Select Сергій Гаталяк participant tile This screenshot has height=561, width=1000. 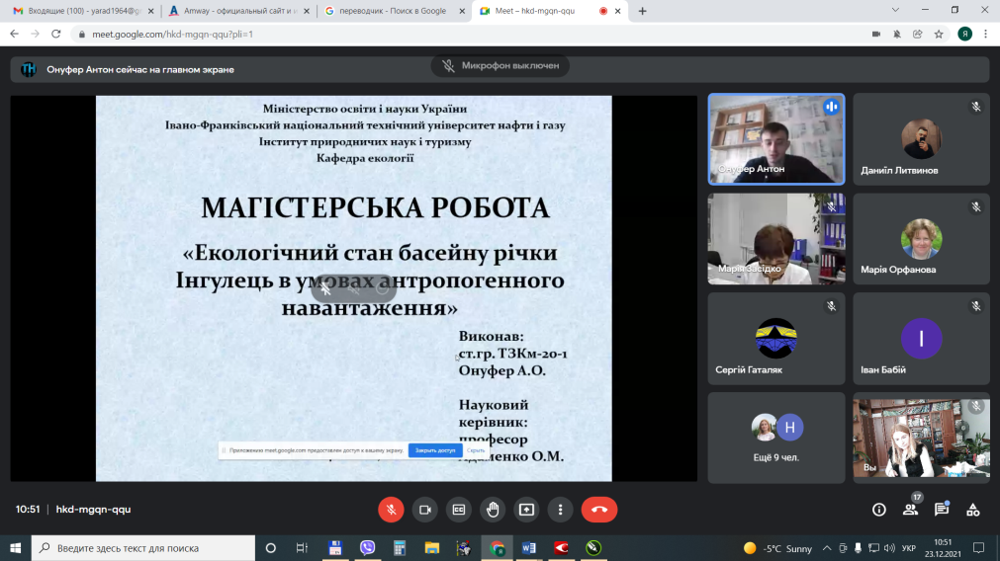coord(776,338)
